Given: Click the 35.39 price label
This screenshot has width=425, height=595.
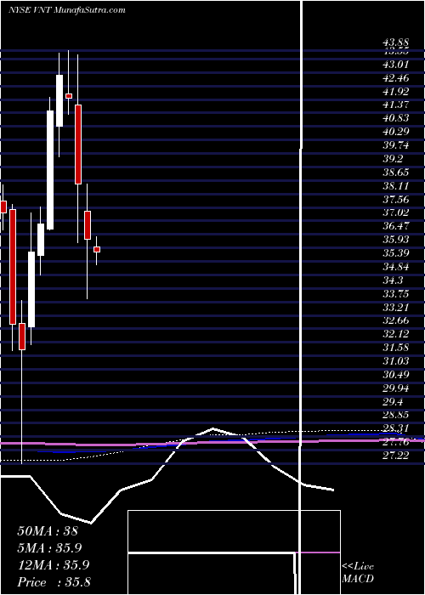Looking at the screenshot, I should [396, 253].
